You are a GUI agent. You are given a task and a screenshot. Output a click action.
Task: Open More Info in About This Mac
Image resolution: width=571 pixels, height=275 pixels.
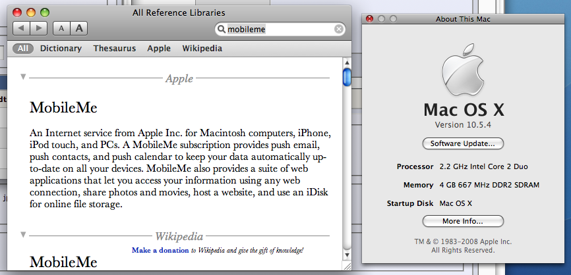(463, 221)
